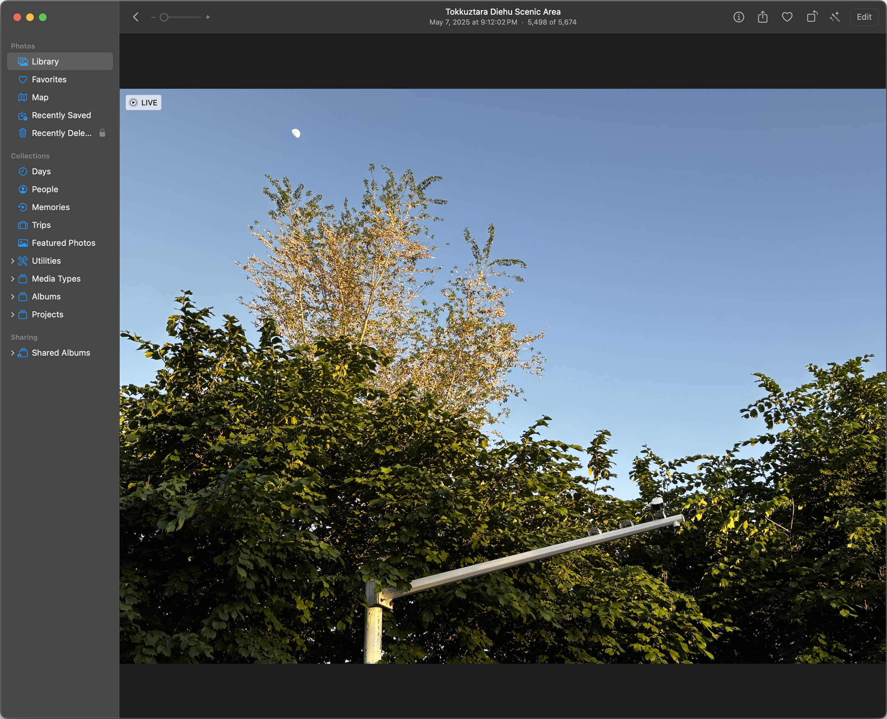Click zoom-out minus icon
Image resolution: width=887 pixels, height=719 pixels.
153,17
